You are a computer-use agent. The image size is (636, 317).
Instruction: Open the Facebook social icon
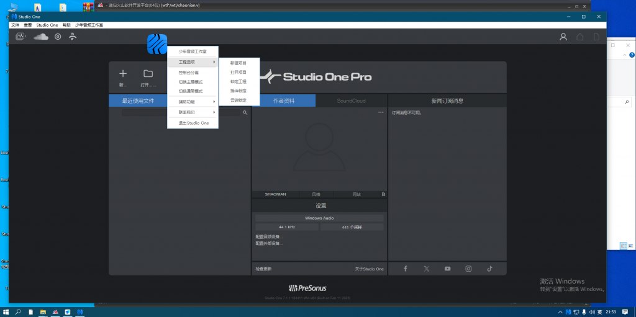(405, 269)
